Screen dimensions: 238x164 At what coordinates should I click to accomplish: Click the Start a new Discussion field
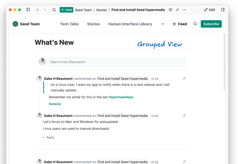pyautogui.click(x=117, y=62)
